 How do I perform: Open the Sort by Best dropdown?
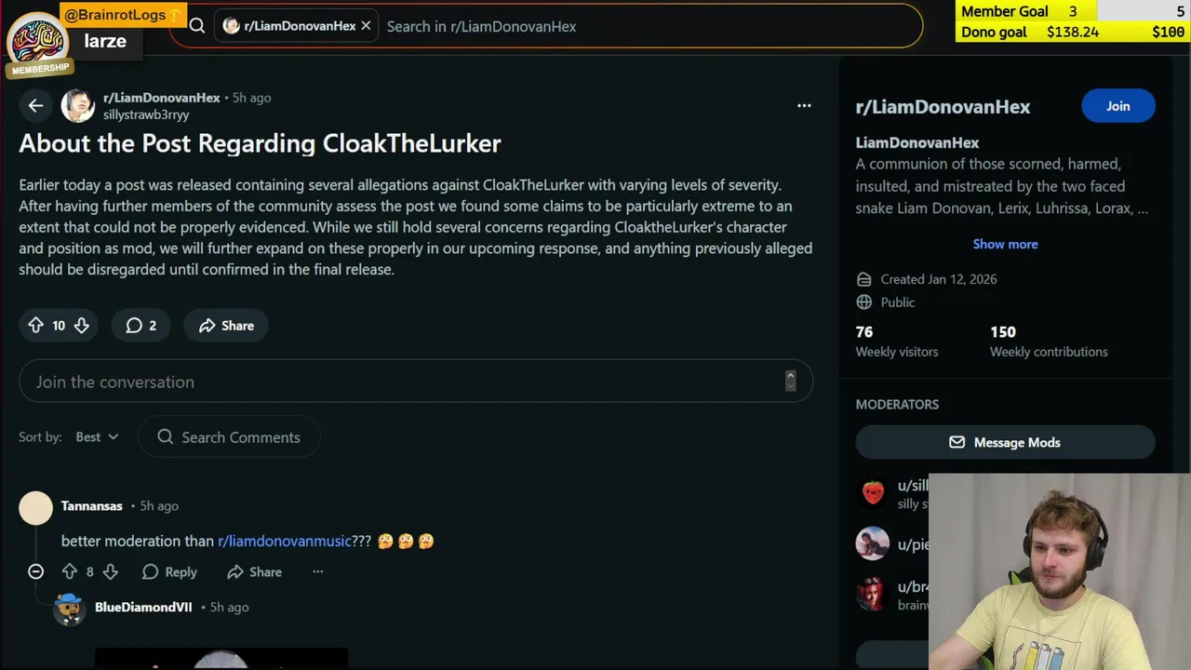[98, 437]
